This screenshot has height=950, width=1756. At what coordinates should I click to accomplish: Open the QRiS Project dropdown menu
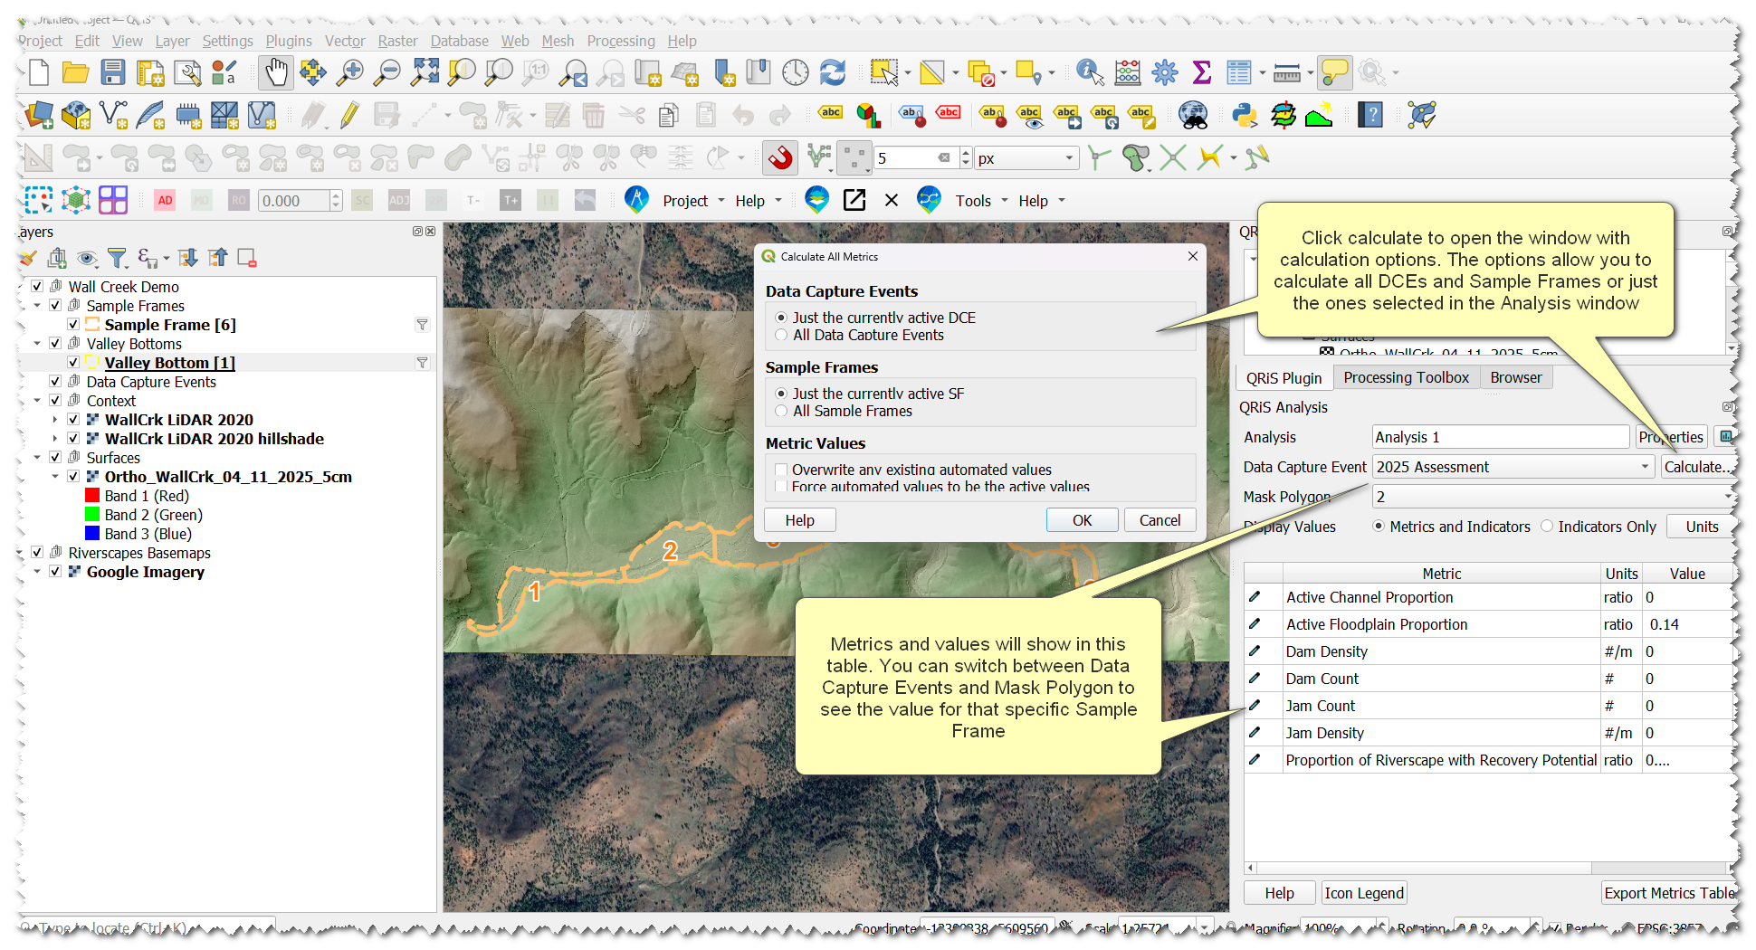pyautogui.click(x=693, y=201)
